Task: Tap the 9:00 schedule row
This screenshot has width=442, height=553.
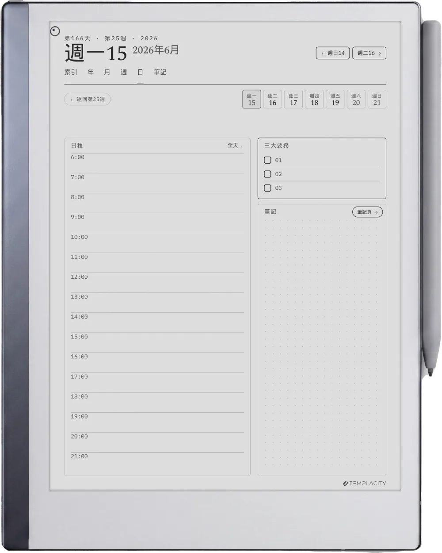Action: (157, 223)
